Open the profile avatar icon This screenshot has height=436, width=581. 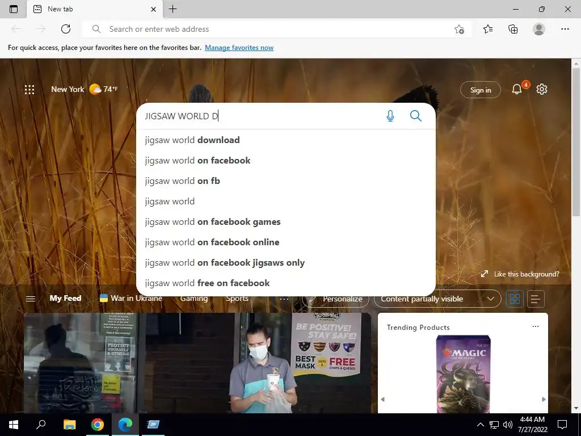pyautogui.click(x=539, y=29)
